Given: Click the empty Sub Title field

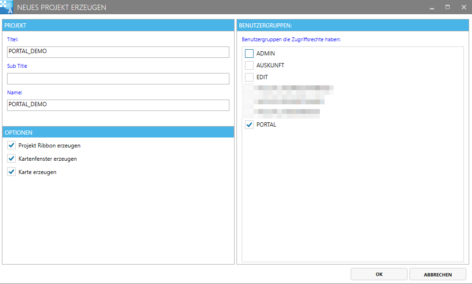Looking at the screenshot, I should click(x=118, y=79).
